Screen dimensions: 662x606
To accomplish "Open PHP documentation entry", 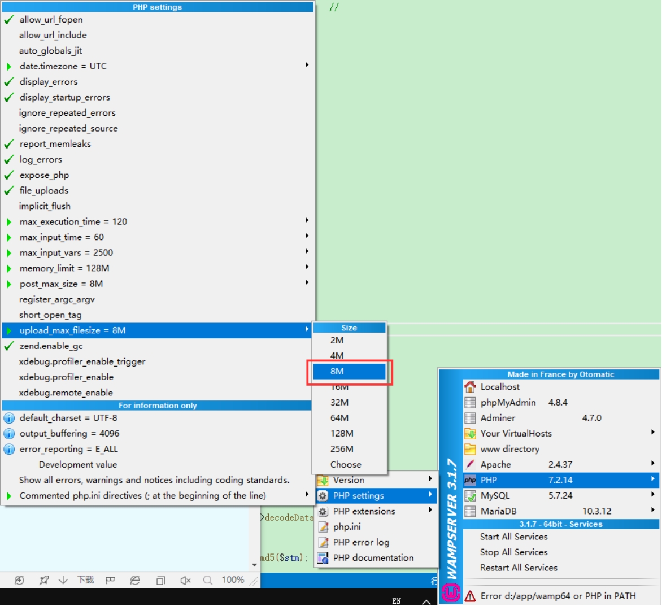I will [x=373, y=558].
